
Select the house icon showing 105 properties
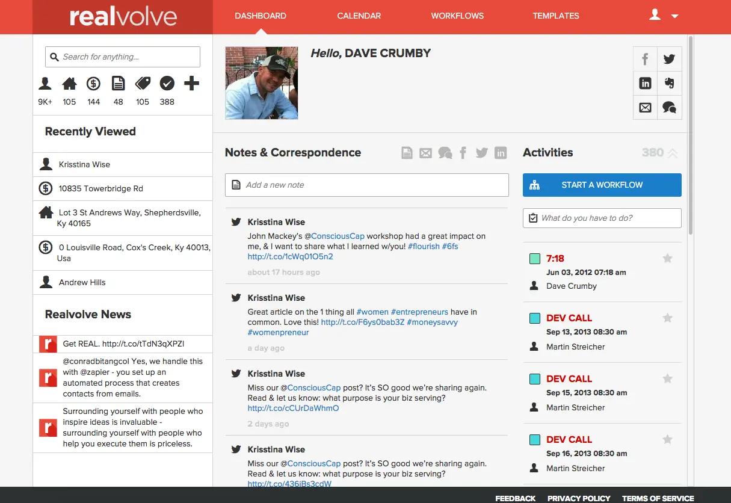(69, 85)
